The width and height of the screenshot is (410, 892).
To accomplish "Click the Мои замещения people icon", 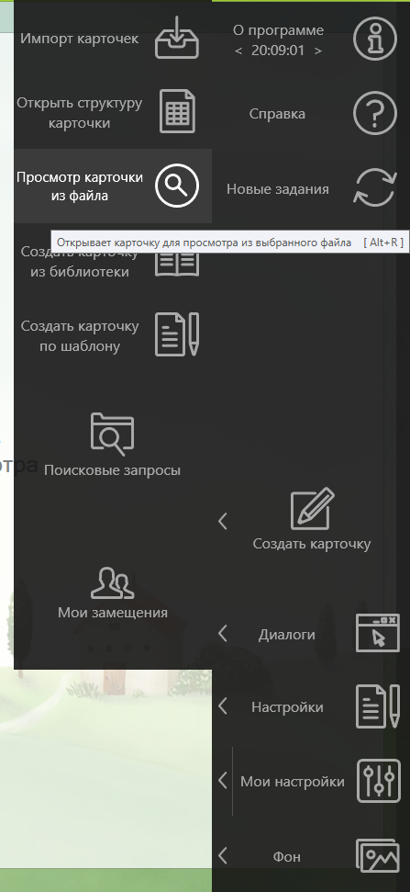I will pos(113,582).
